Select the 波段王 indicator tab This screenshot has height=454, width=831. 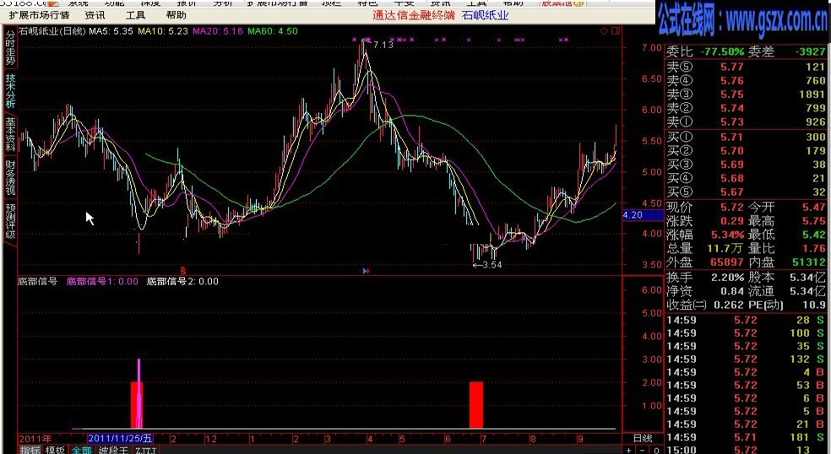coord(113,450)
